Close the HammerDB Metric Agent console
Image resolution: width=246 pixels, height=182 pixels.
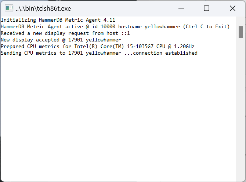pos(232,8)
